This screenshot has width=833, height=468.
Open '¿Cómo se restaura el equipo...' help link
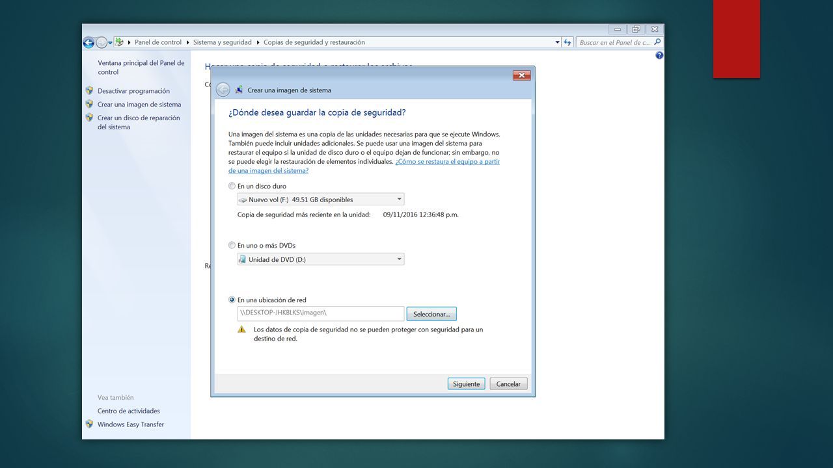364,166
